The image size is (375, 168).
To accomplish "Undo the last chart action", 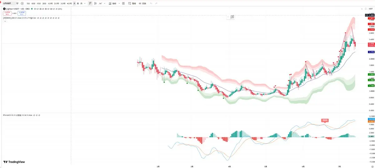I will pos(151,3).
